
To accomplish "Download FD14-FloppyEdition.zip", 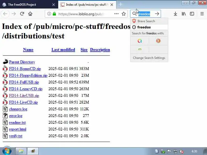I will coord(28,75).
